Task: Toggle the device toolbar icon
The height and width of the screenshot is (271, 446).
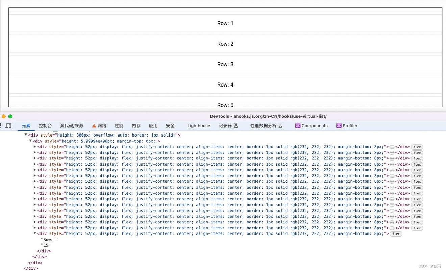Action: click(8, 126)
